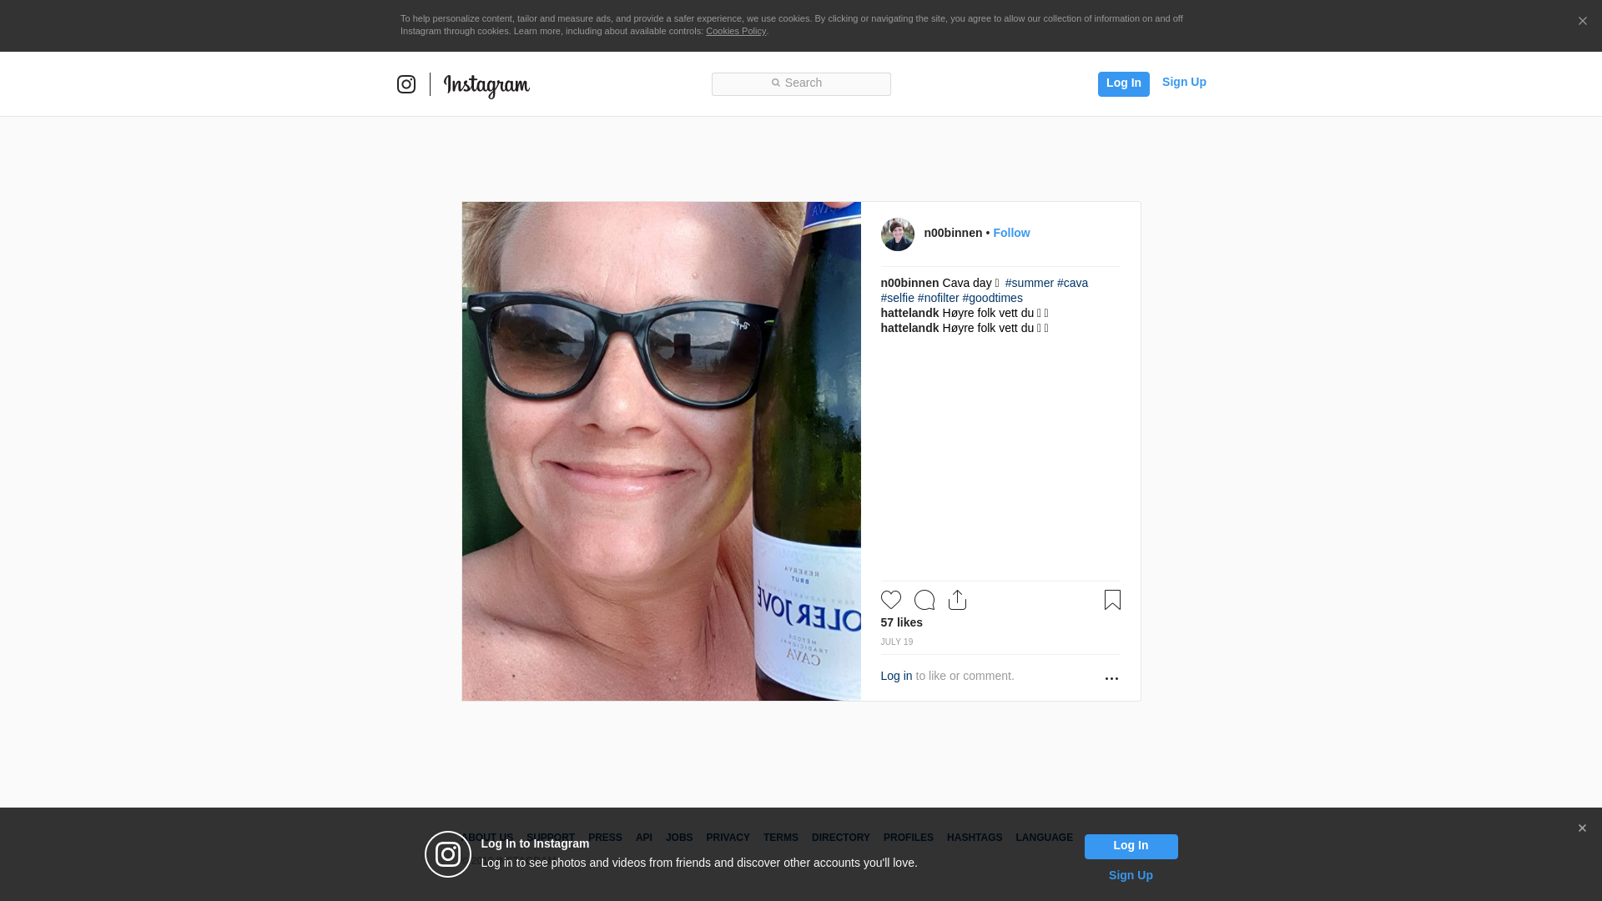The height and width of the screenshot is (901, 1602).
Task: Open the HASHTAGS footer link
Action: pyautogui.click(x=974, y=838)
